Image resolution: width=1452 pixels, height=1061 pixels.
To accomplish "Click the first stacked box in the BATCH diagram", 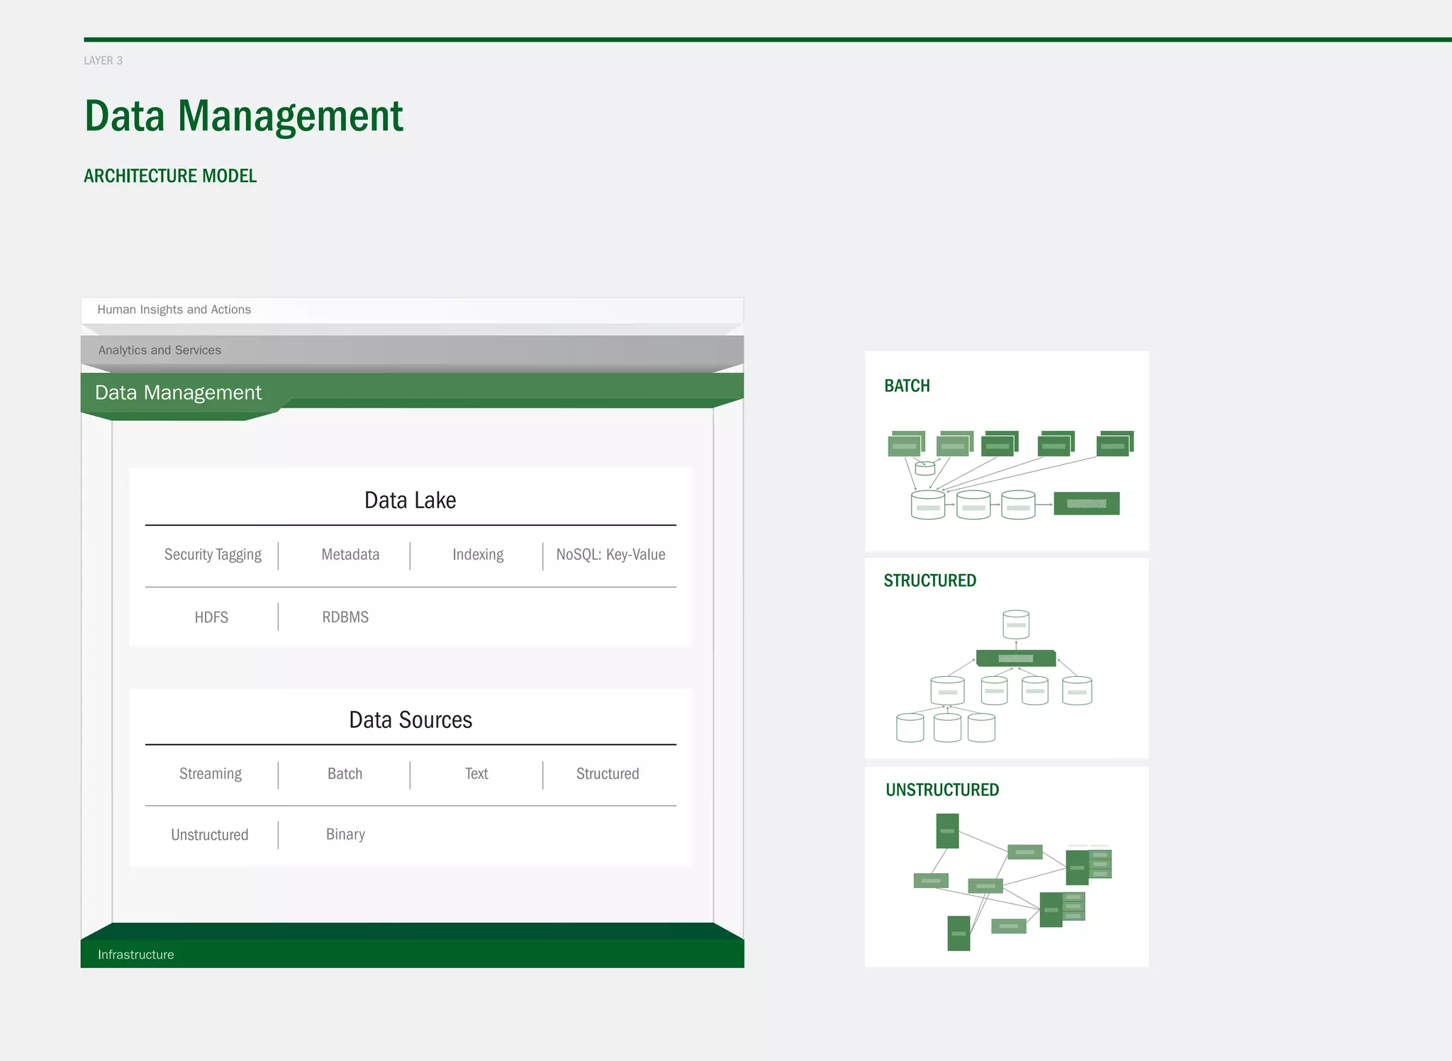I will coord(905,444).
